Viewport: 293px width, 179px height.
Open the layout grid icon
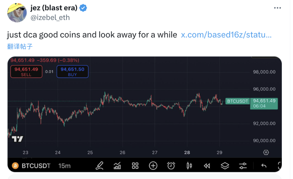135,166
